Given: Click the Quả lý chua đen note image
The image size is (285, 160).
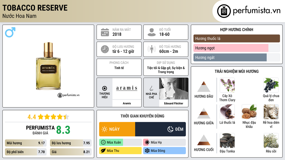Looking at the screenshot, I should (271, 85).
